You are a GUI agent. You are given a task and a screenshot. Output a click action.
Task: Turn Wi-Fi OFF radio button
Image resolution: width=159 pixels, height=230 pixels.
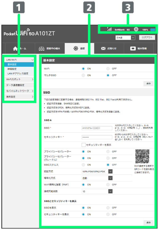pyautogui.click(x=108, y=68)
